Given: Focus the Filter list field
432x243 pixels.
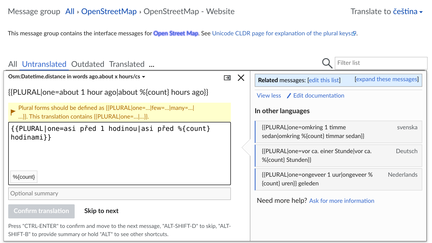Looking at the screenshot, I should tap(381, 63).
